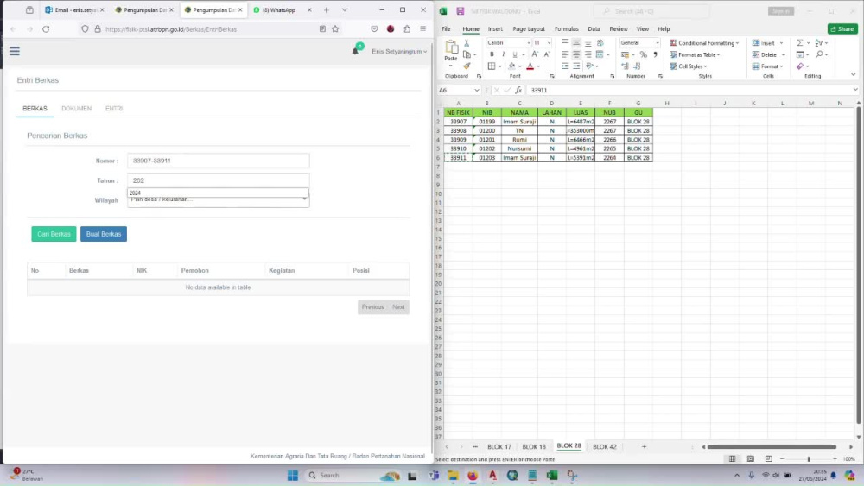This screenshot has width=864, height=486.
Task: Open the Calibri font name dropdown
Action: (529, 43)
